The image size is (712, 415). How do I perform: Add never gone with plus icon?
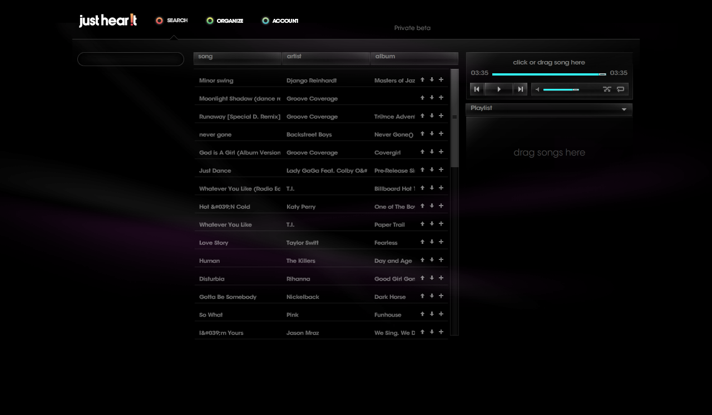click(441, 133)
